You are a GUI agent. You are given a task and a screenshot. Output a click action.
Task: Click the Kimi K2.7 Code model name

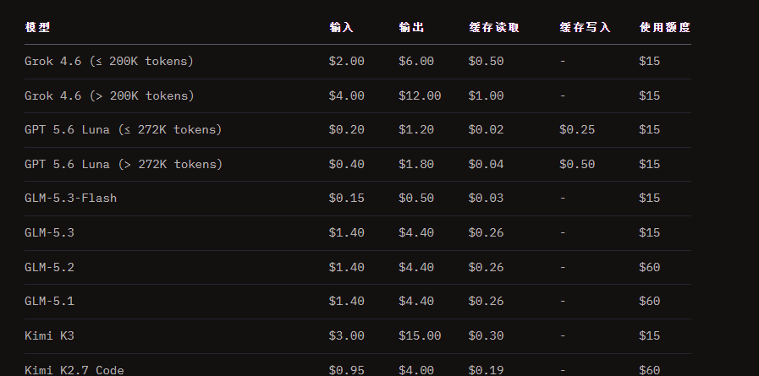click(74, 370)
